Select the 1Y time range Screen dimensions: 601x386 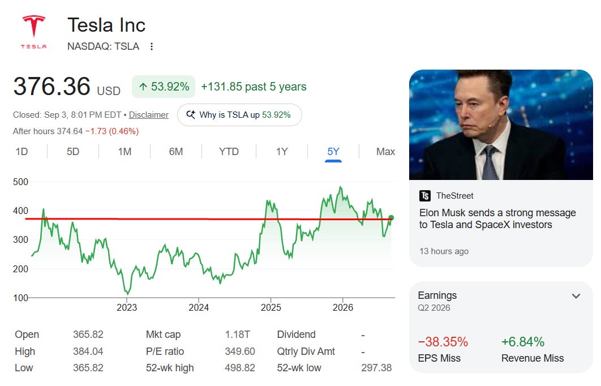click(x=282, y=152)
